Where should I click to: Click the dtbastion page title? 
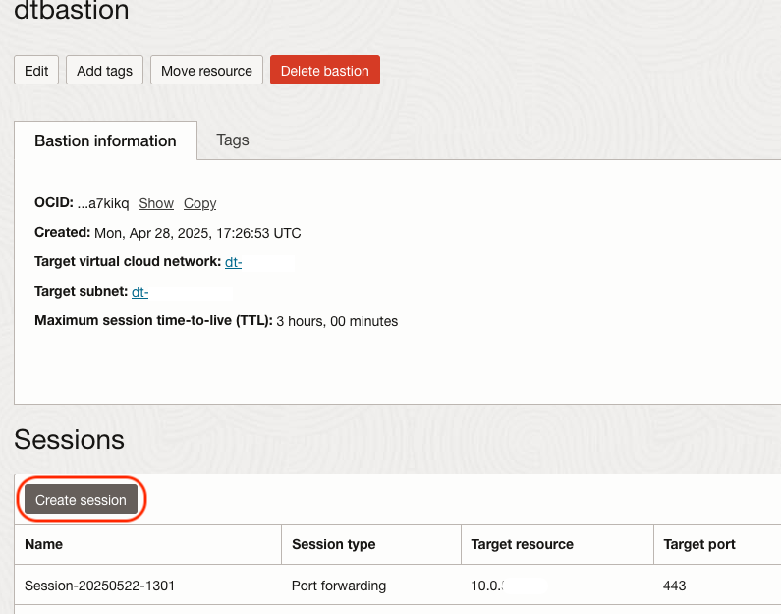click(x=71, y=12)
